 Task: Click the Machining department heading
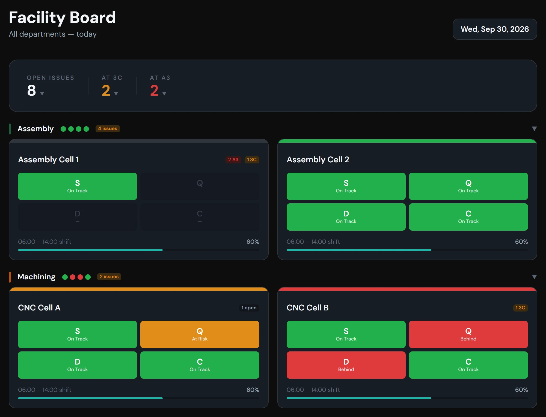coord(36,277)
